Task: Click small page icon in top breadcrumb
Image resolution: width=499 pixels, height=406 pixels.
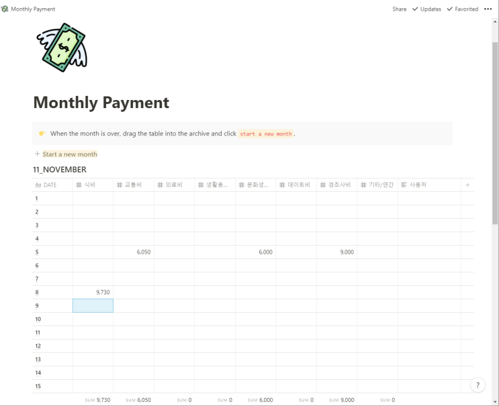Action: point(5,9)
